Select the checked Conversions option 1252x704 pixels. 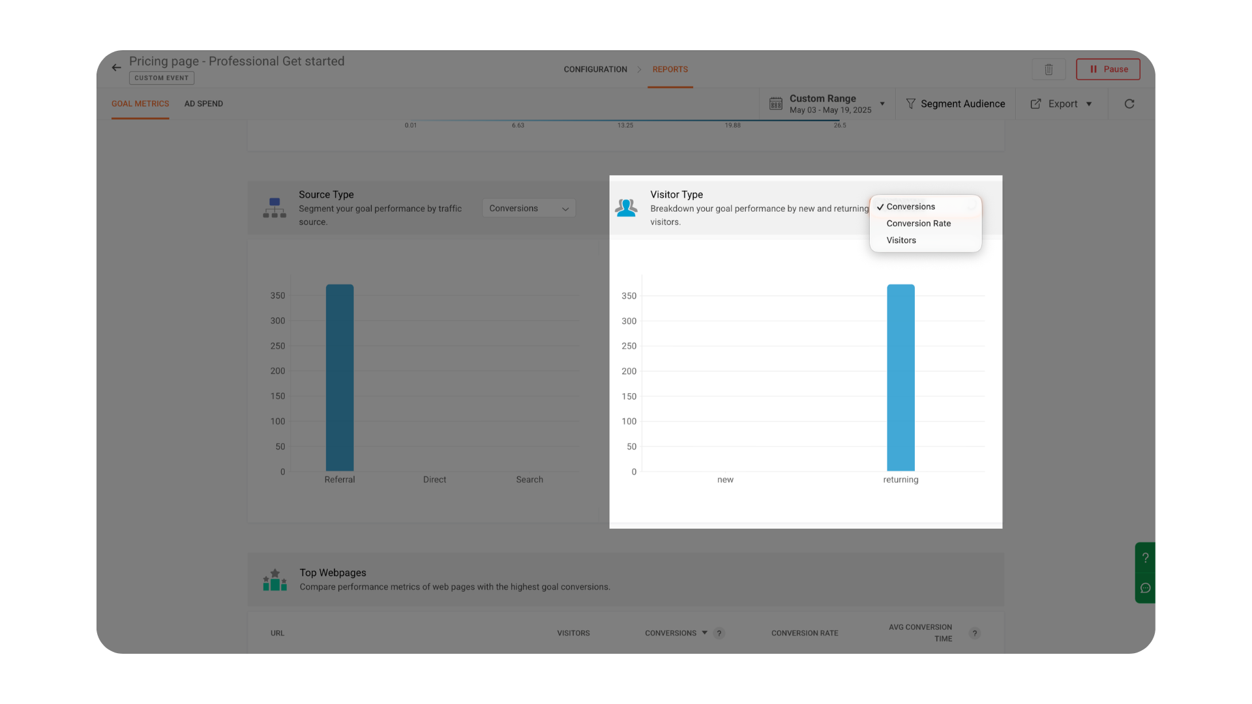click(910, 207)
